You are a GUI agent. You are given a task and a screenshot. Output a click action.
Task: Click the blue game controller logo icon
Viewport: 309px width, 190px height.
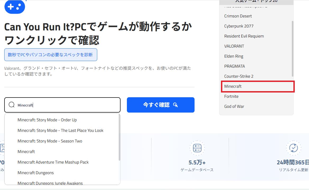pos(15,7)
